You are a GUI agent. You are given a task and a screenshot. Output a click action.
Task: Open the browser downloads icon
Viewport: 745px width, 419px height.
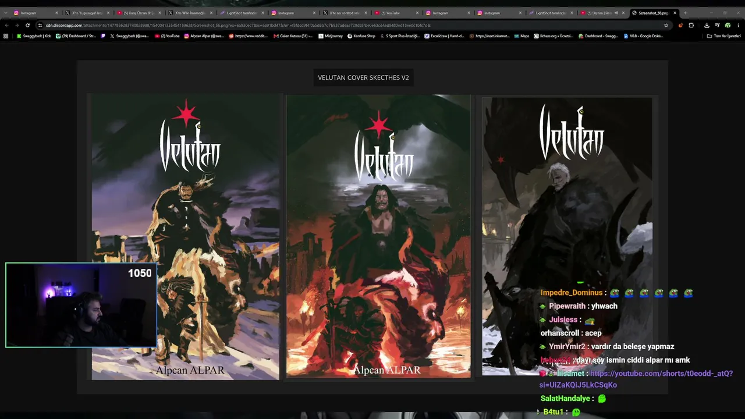[x=707, y=25]
